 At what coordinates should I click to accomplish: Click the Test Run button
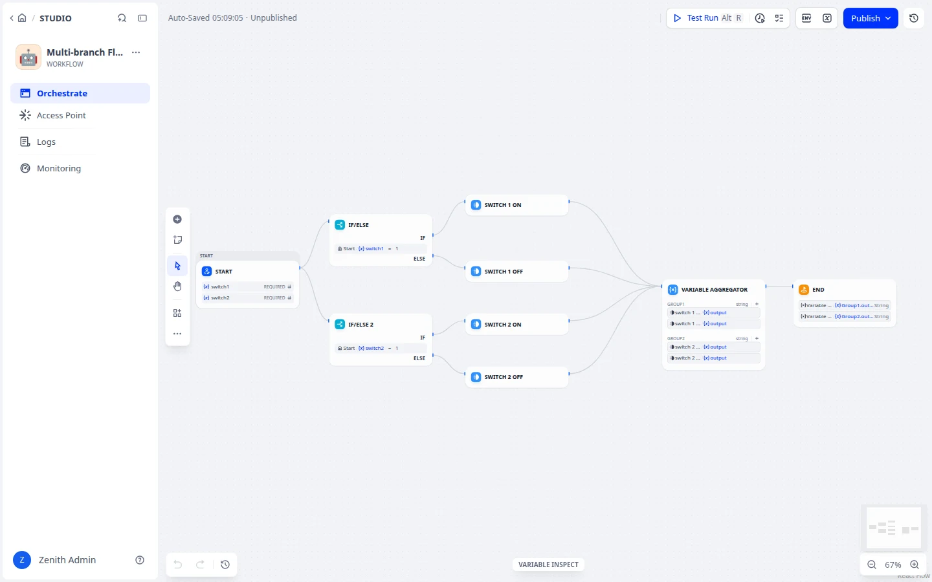(x=707, y=18)
